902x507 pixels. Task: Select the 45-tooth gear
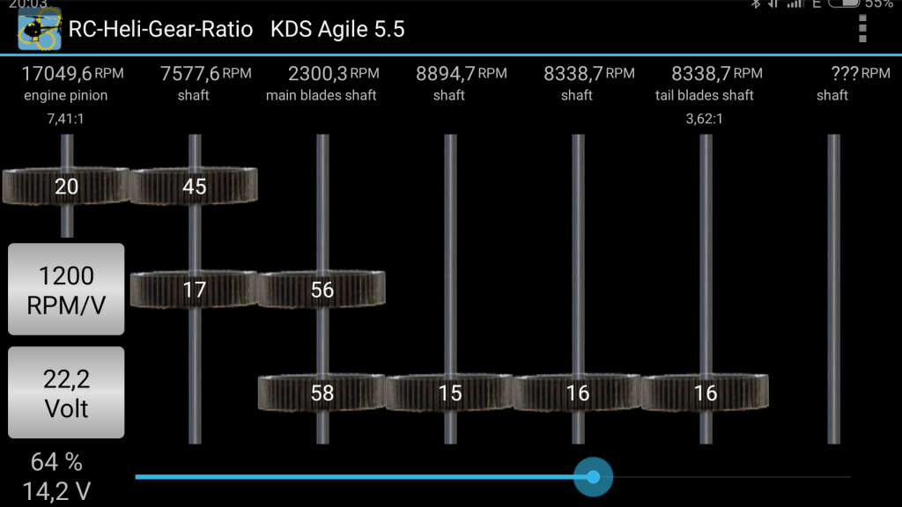(x=194, y=186)
